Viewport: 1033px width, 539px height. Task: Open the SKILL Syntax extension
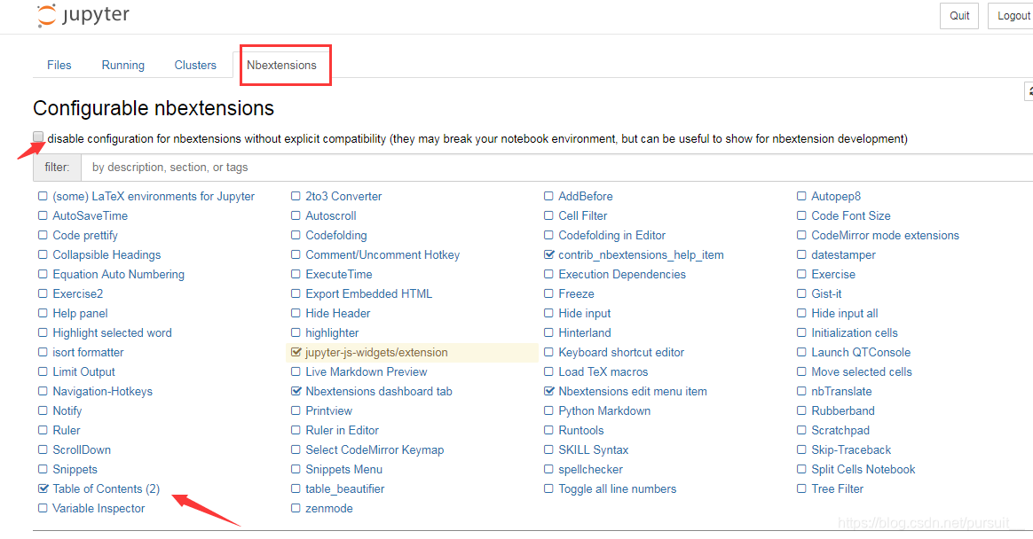594,450
